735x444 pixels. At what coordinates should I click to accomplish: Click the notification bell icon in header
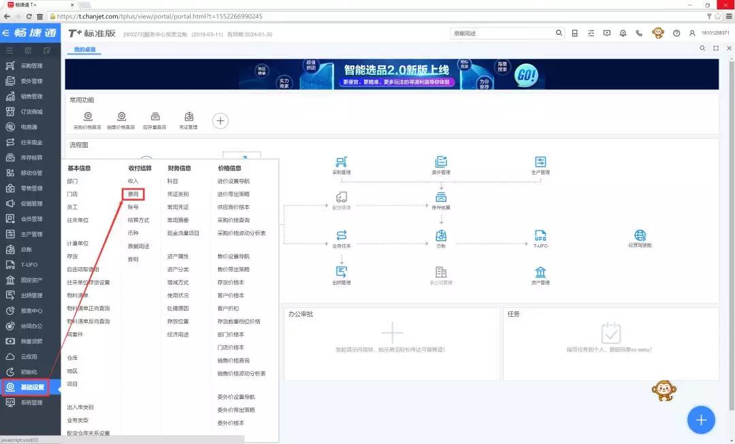[x=623, y=33]
